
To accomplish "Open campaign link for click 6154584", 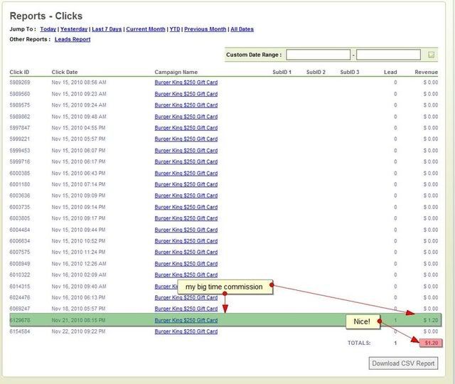I will coord(186,331).
